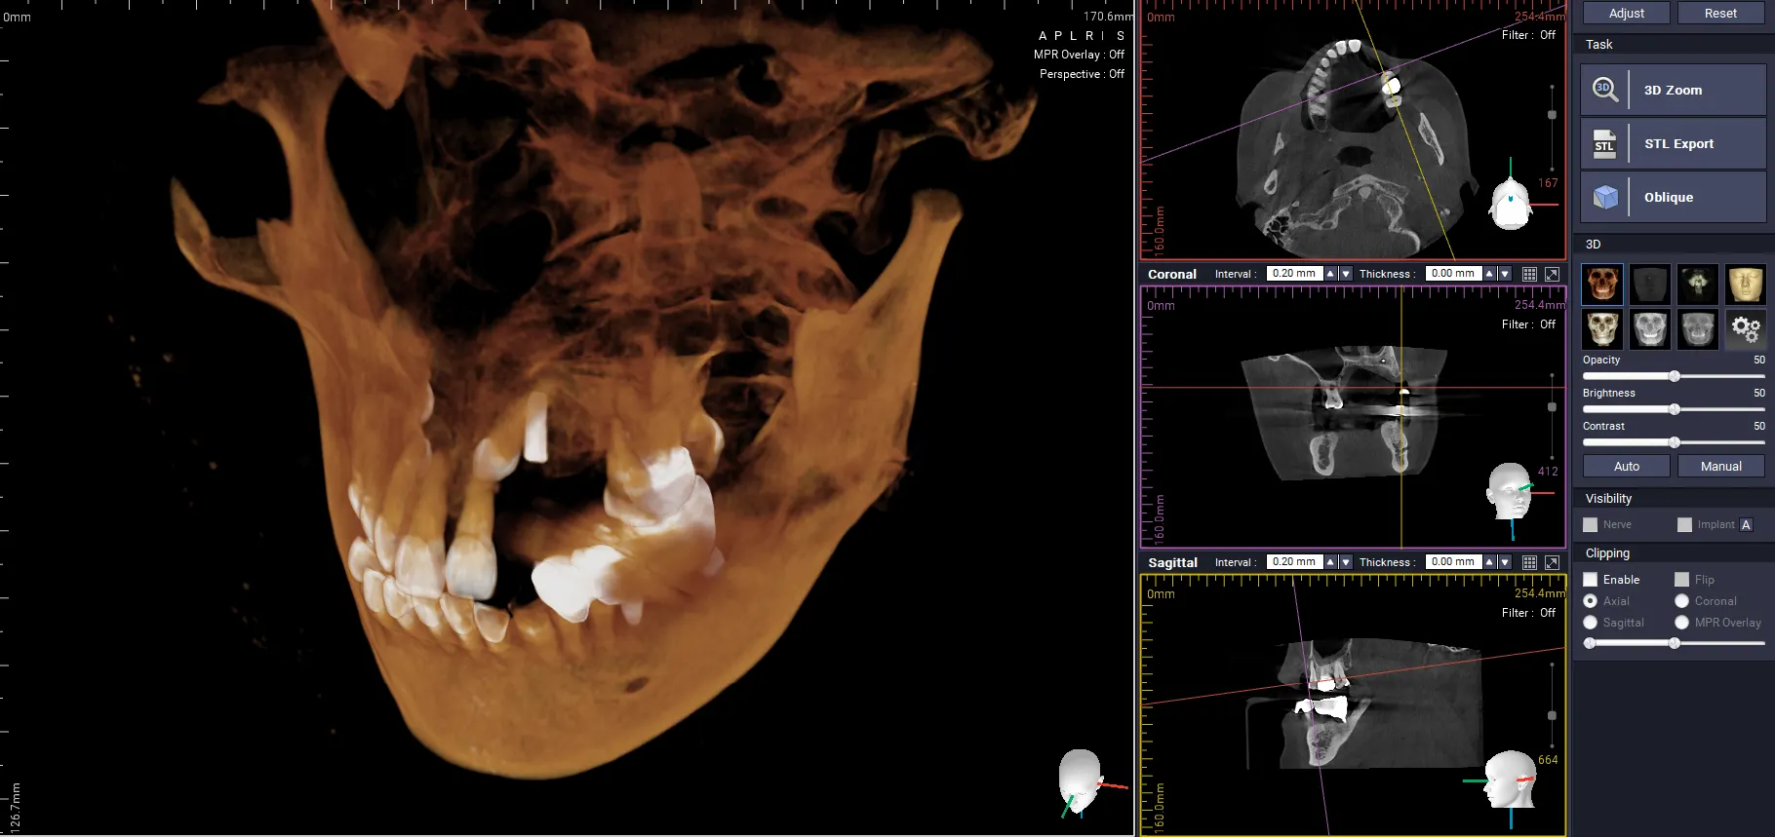This screenshot has width=1775, height=837.
Task: Toggle the Flip clipping checkbox
Action: (x=1682, y=580)
